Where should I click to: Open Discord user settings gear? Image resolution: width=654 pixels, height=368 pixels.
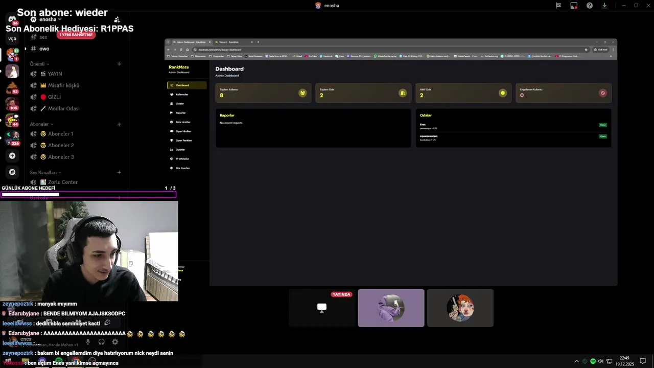[115, 342]
